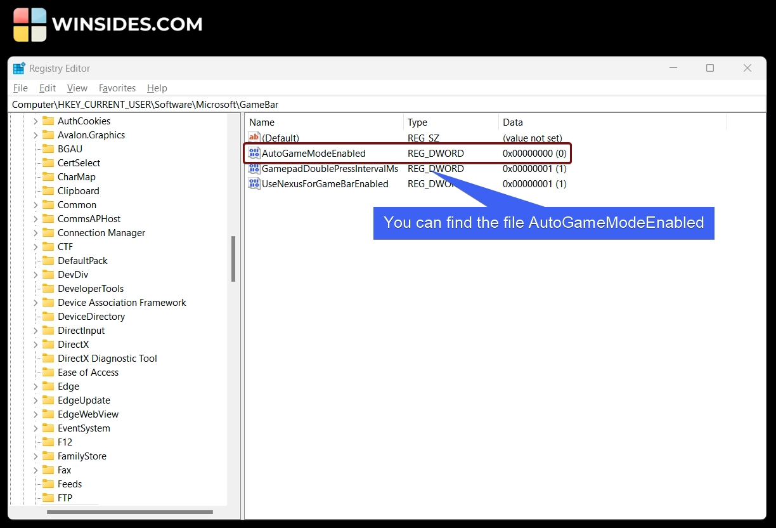Click the AuthCookies folder icon
This screenshot has height=528, width=776.
point(48,121)
